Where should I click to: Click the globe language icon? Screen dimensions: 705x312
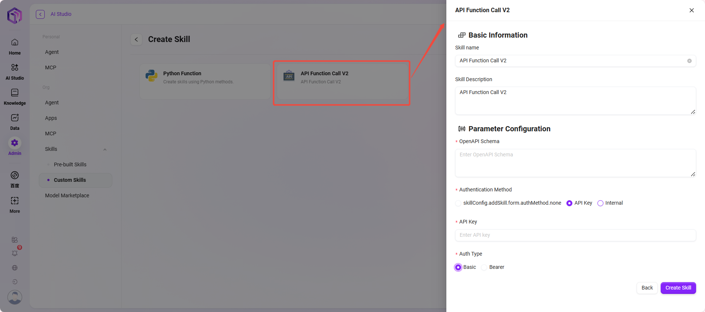(x=15, y=268)
